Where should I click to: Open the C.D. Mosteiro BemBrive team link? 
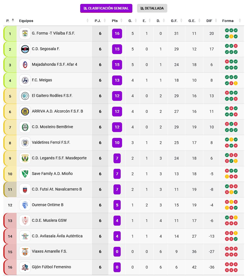click(x=52, y=127)
